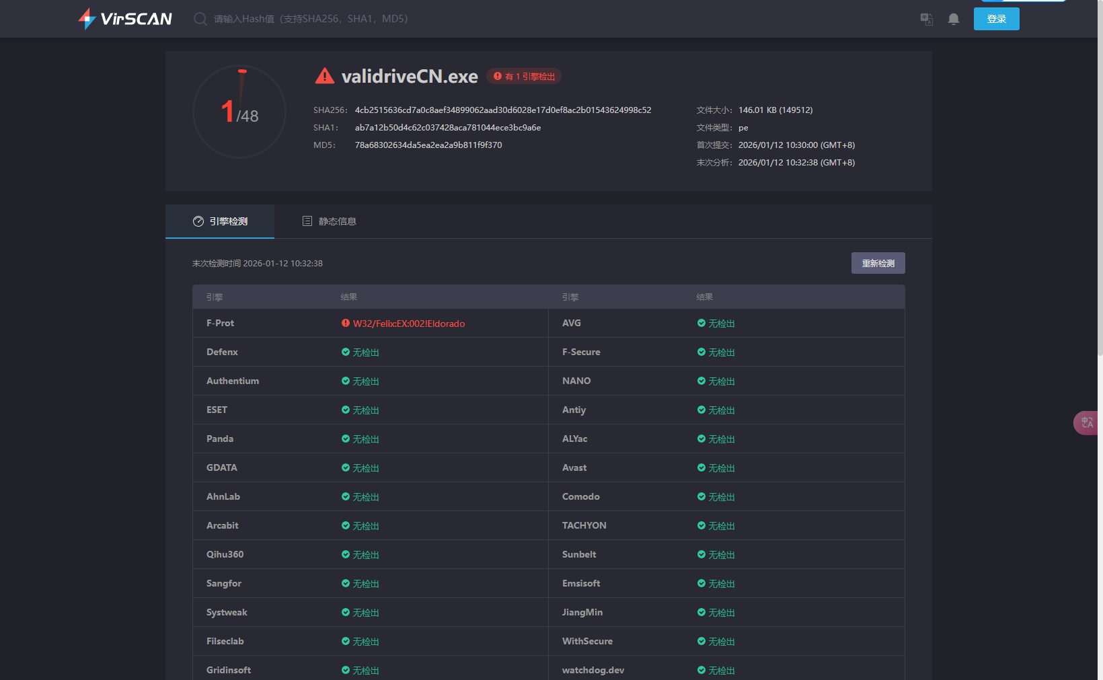Click the SHA256 hash value
The image size is (1103, 680).
click(x=502, y=110)
